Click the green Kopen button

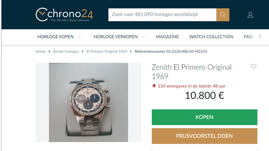pyautogui.click(x=204, y=117)
